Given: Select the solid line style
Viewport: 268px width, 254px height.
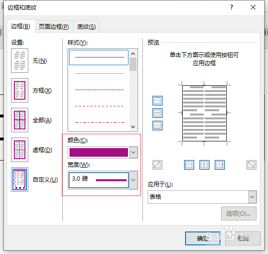Looking at the screenshot, I should pyautogui.click(x=99, y=58).
